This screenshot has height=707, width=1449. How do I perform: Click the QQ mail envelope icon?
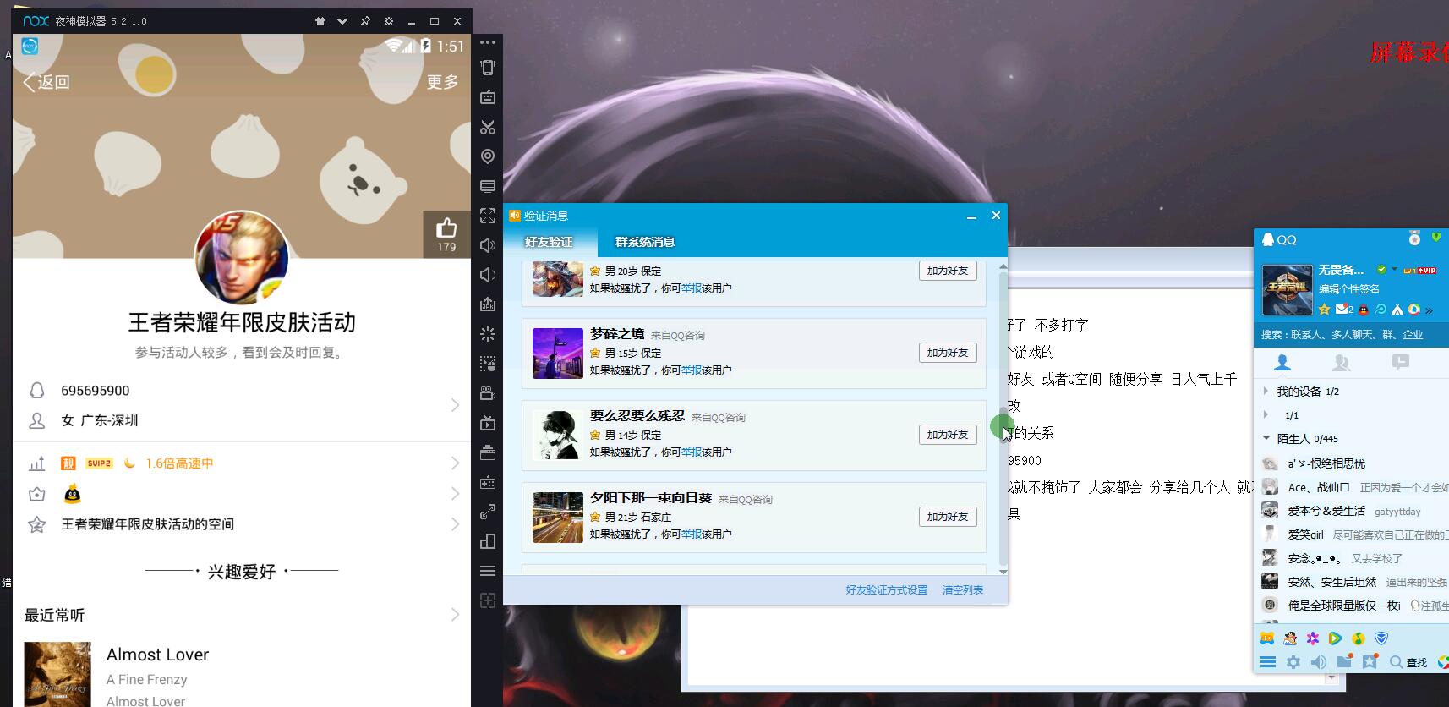tap(1342, 310)
